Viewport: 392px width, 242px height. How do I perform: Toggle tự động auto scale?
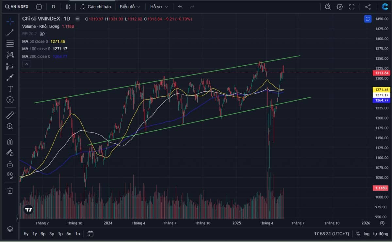381,234
